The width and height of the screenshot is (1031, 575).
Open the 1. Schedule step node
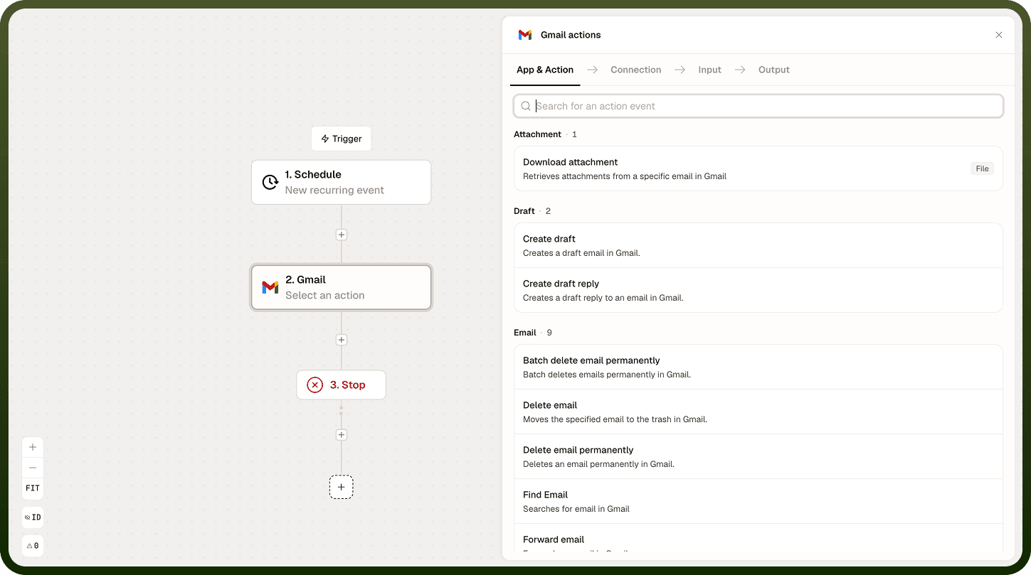tap(341, 182)
